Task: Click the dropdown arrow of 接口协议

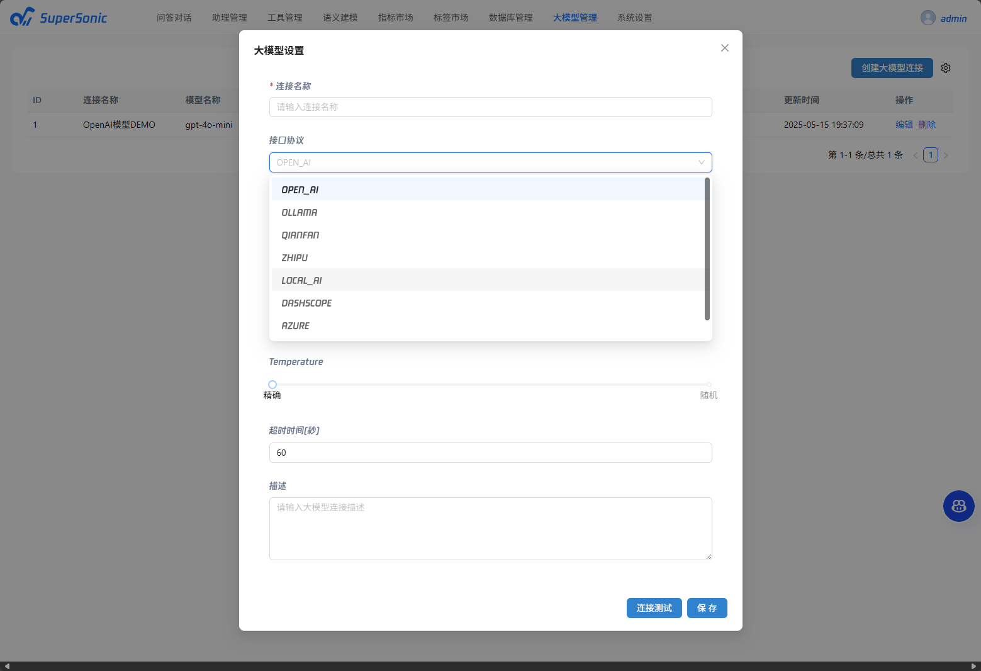Action: [x=701, y=162]
